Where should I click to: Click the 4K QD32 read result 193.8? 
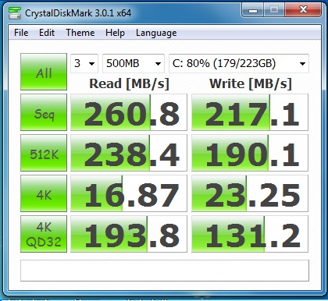coord(129,234)
